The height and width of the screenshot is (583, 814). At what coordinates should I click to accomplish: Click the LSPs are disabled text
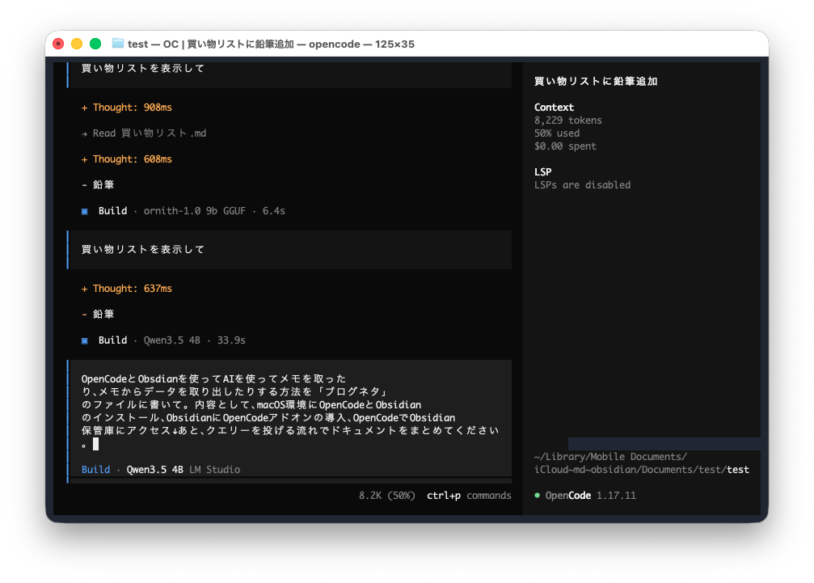point(583,185)
